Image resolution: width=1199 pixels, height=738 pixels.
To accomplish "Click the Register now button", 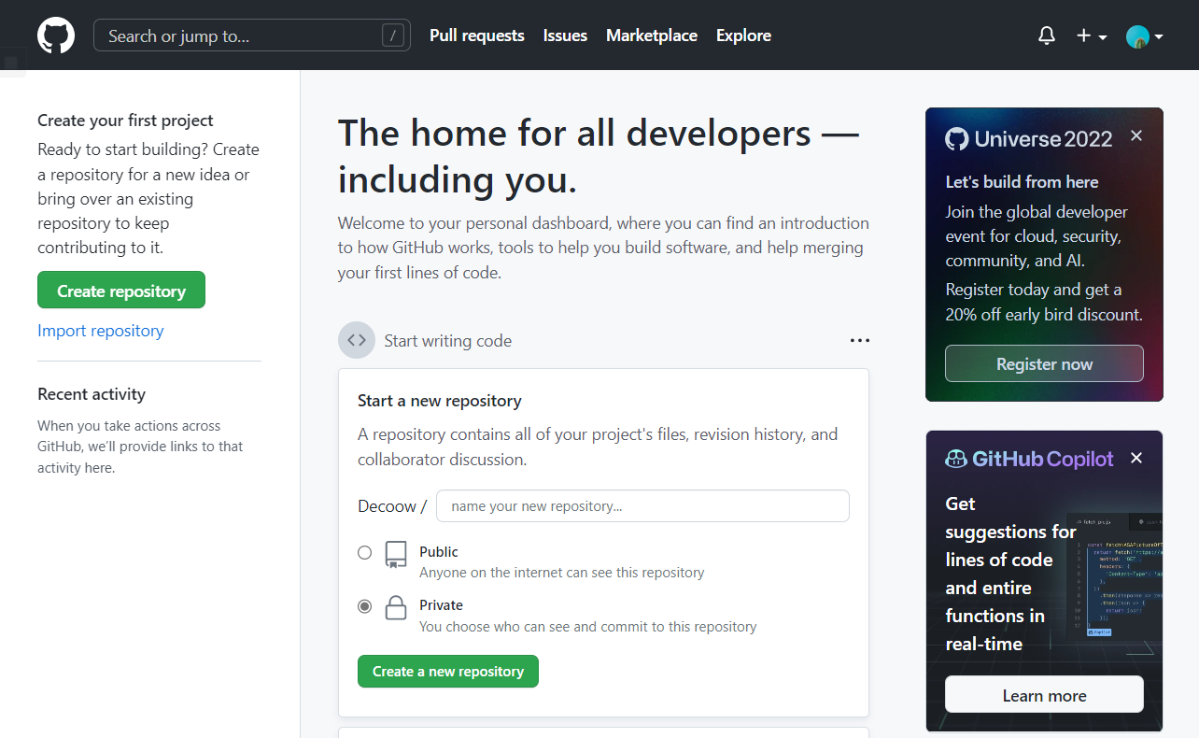I will click(x=1044, y=363).
